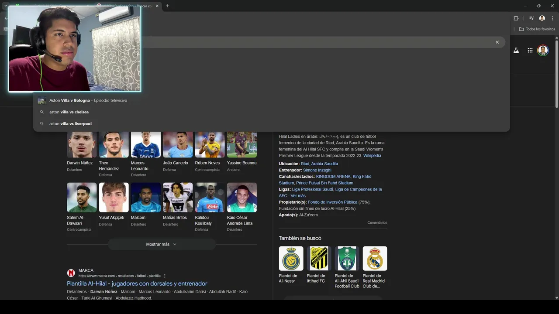Click the Aston Villa v Bologna thumbnail
Viewport: 559px width, 314px height.
[42, 100]
